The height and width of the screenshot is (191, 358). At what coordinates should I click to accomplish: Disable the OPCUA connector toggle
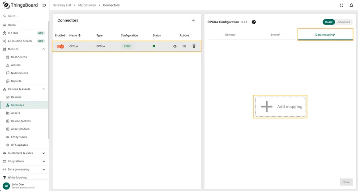click(x=60, y=47)
